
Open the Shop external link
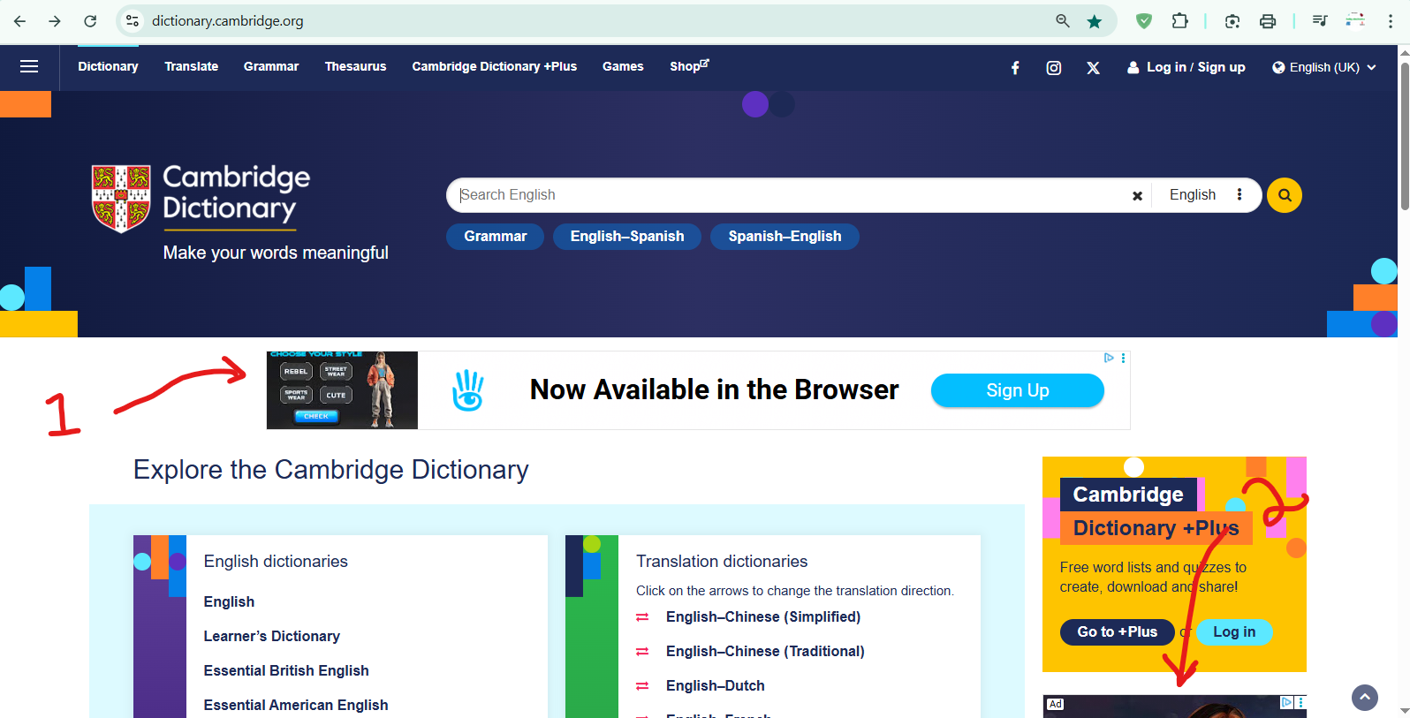(689, 66)
